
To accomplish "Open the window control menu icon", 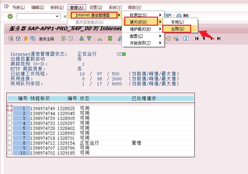I will pyautogui.click(x=6, y=6).
